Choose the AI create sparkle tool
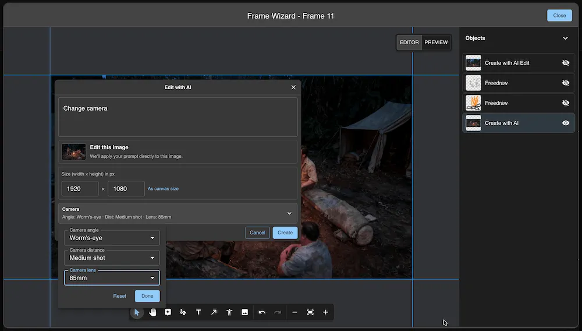 [x=168, y=312]
